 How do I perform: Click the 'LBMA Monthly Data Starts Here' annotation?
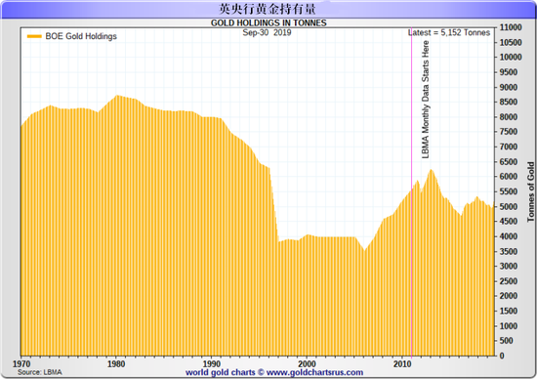[x=426, y=100]
